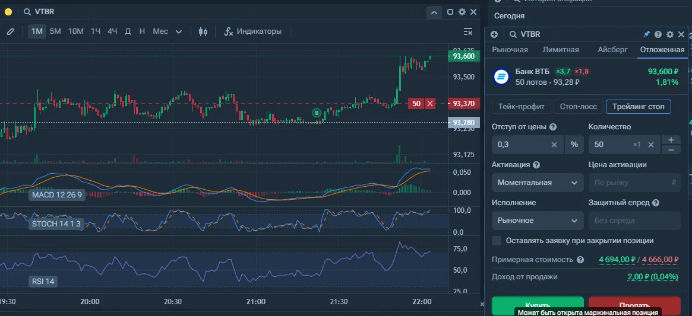Click the red 50 order label on chart
The width and height of the screenshot is (692, 316).
coord(416,104)
